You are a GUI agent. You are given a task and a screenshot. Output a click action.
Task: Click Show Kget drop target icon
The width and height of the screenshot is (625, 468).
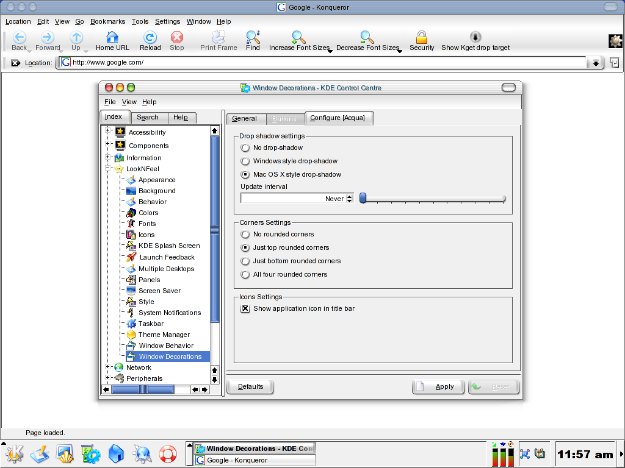[475, 37]
